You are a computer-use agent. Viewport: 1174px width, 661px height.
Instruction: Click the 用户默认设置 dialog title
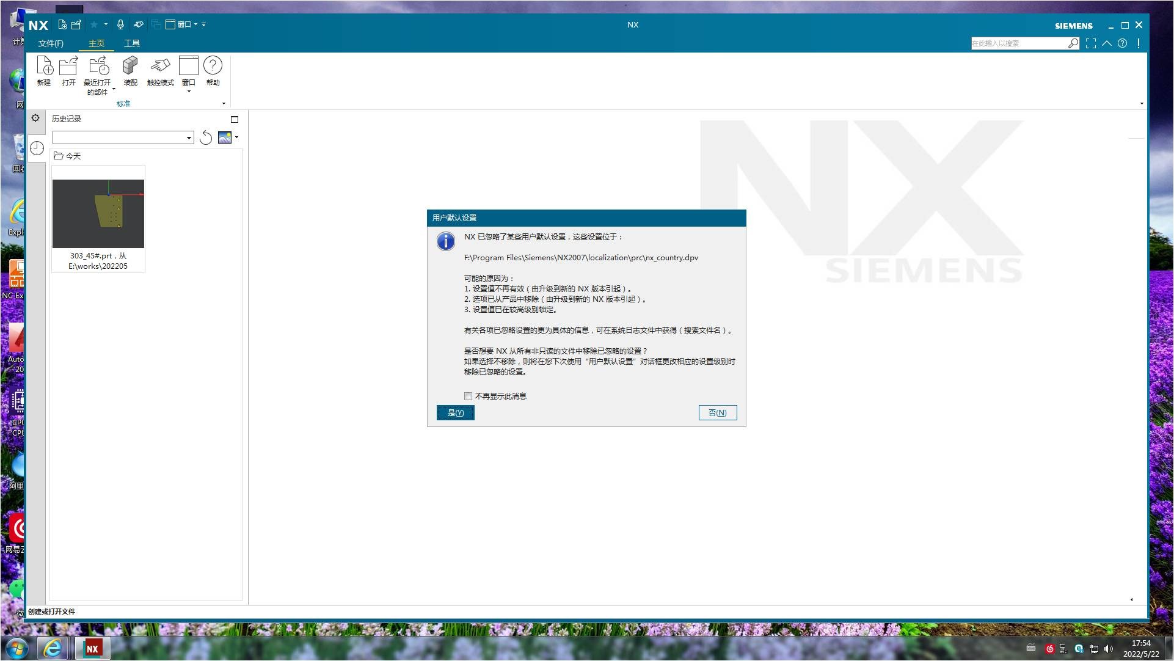tap(454, 218)
